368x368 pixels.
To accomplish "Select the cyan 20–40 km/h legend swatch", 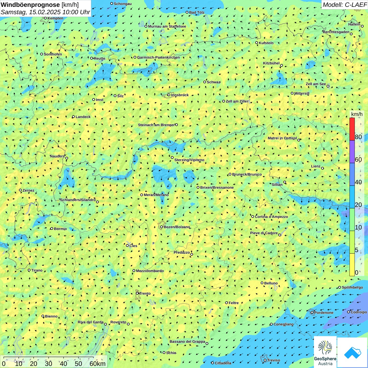I will [352, 197].
